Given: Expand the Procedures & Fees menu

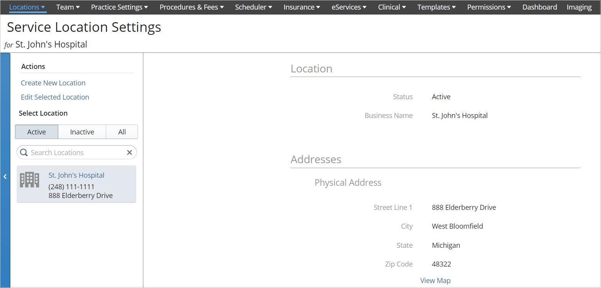Looking at the screenshot, I should click(x=192, y=7).
